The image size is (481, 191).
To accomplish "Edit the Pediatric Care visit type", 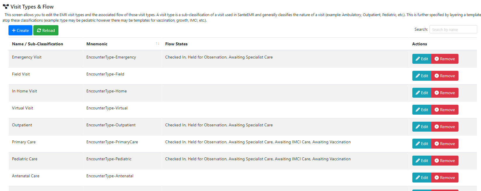I will pos(422,161).
